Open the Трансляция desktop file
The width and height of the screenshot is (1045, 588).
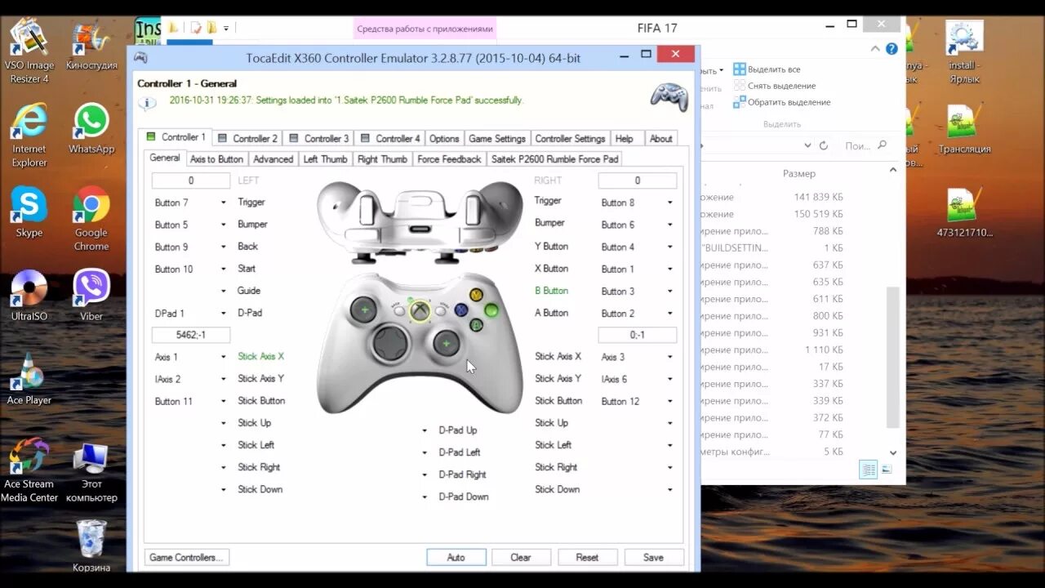point(964,129)
